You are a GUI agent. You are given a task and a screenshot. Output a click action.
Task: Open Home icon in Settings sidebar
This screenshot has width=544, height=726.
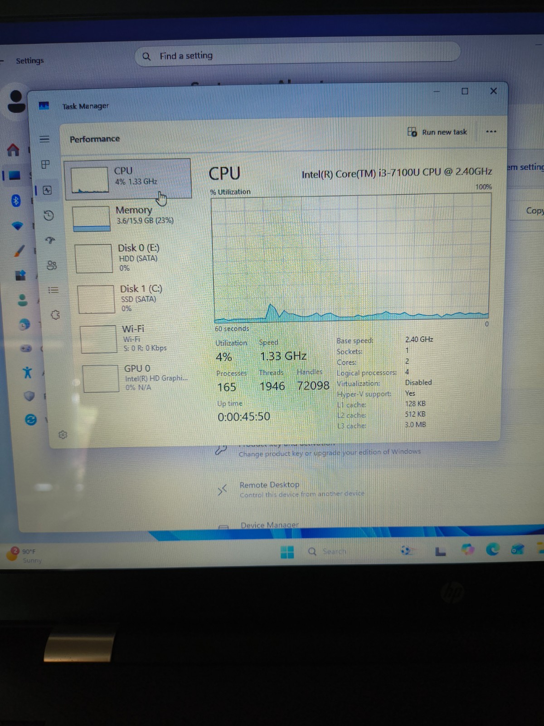point(13,149)
